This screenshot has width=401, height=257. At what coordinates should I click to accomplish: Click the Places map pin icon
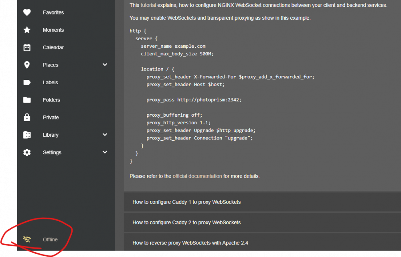(27, 65)
